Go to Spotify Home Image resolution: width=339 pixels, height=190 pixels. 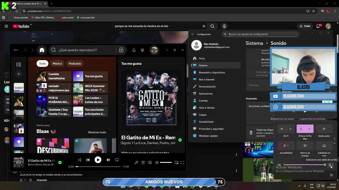pyautogui.click(x=42, y=50)
